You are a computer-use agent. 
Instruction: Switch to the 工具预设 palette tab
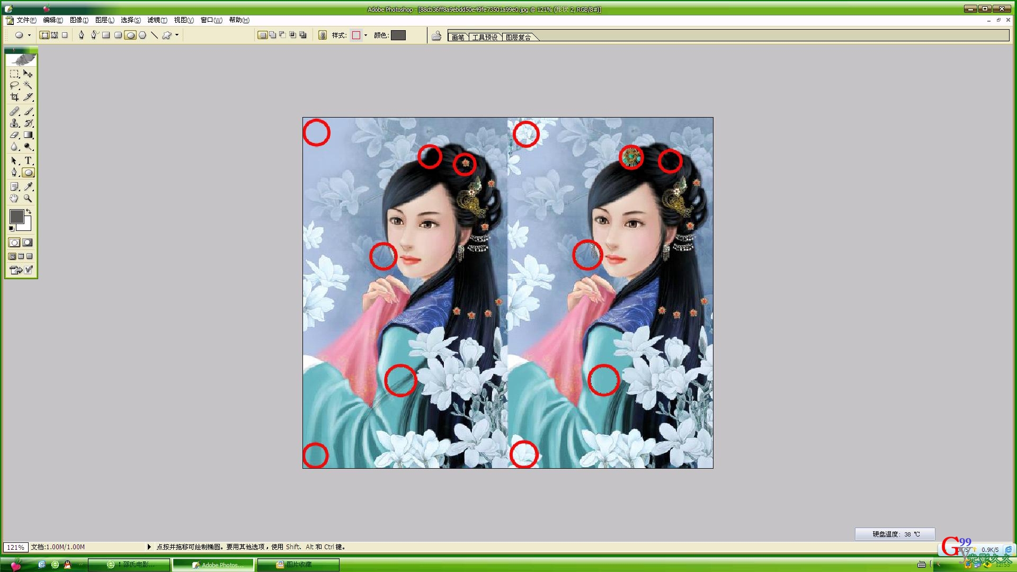pyautogui.click(x=485, y=37)
